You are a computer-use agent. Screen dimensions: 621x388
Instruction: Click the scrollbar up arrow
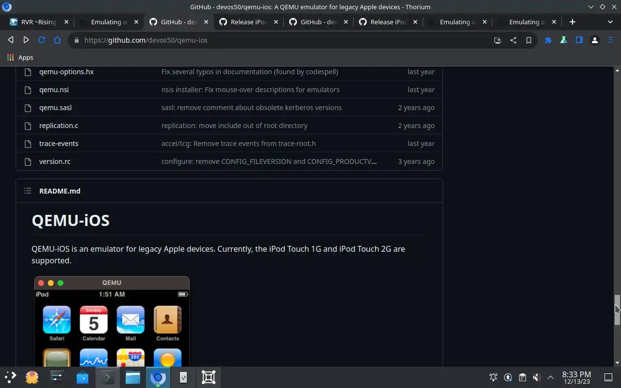pyautogui.click(x=617, y=70)
